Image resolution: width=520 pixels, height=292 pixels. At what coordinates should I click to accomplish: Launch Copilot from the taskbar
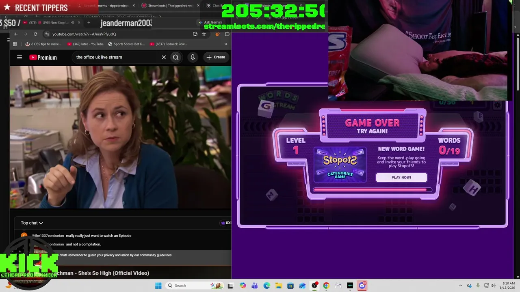243,286
